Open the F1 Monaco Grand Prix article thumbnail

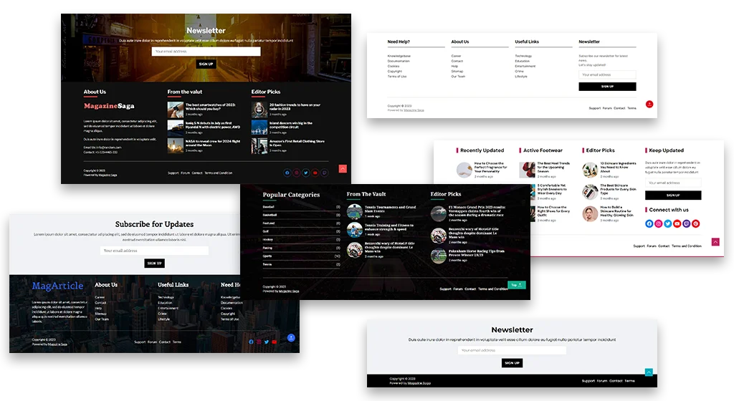438,213
